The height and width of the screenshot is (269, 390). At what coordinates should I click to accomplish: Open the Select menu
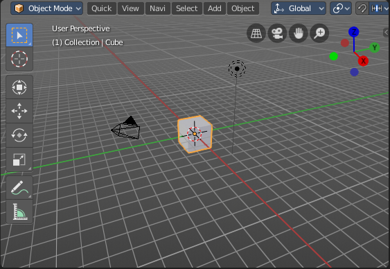tap(187, 8)
